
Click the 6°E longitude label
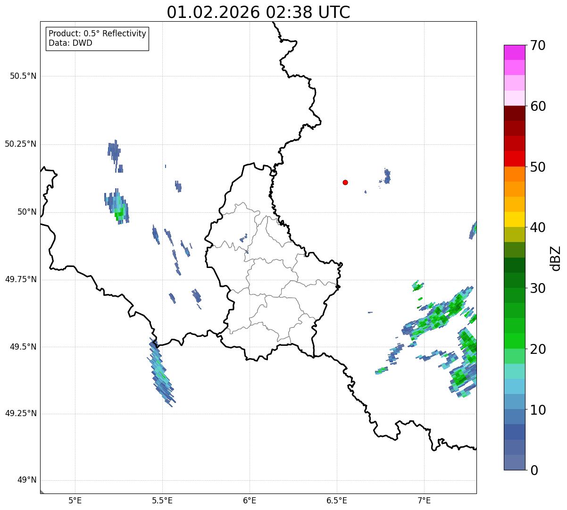pyautogui.click(x=250, y=500)
